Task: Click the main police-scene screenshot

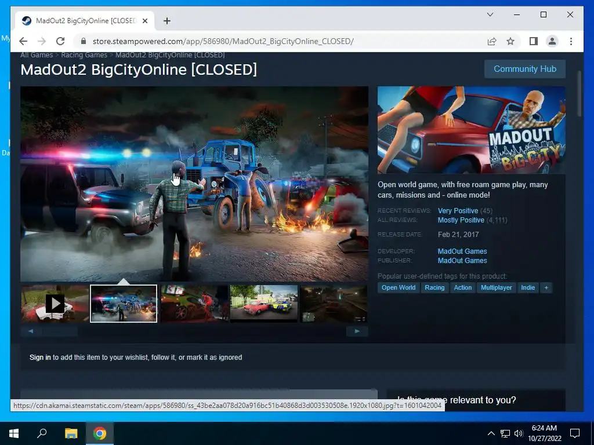Action: pos(194,184)
